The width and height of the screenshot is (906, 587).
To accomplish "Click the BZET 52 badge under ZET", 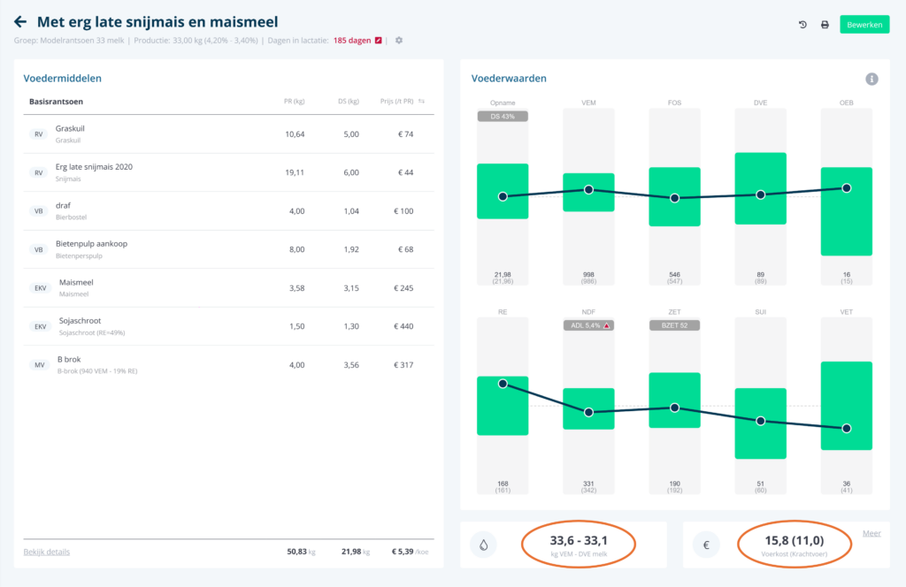I will click(x=674, y=325).
